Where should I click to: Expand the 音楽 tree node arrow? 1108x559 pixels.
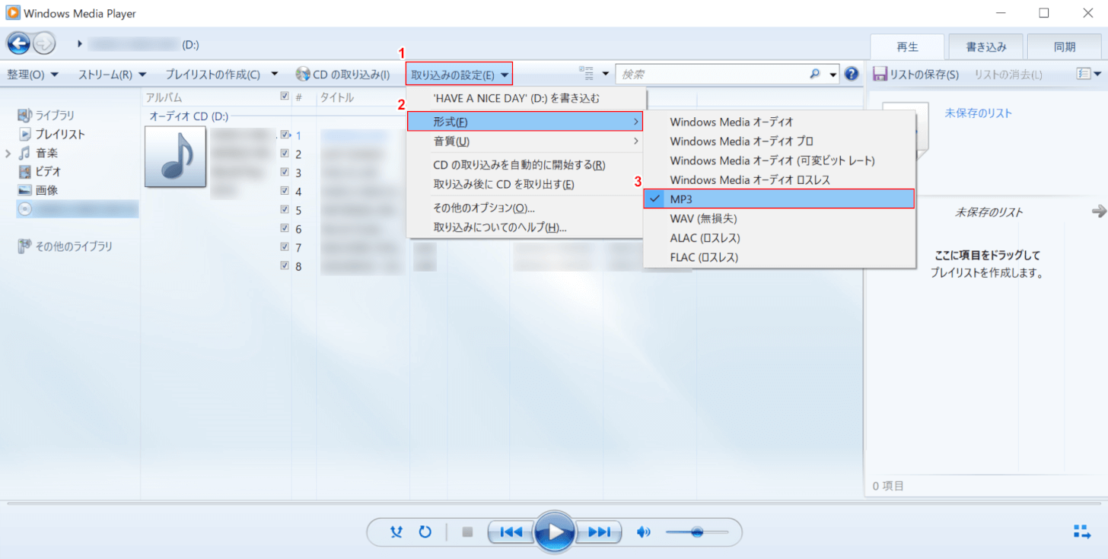tap(8, 153)
